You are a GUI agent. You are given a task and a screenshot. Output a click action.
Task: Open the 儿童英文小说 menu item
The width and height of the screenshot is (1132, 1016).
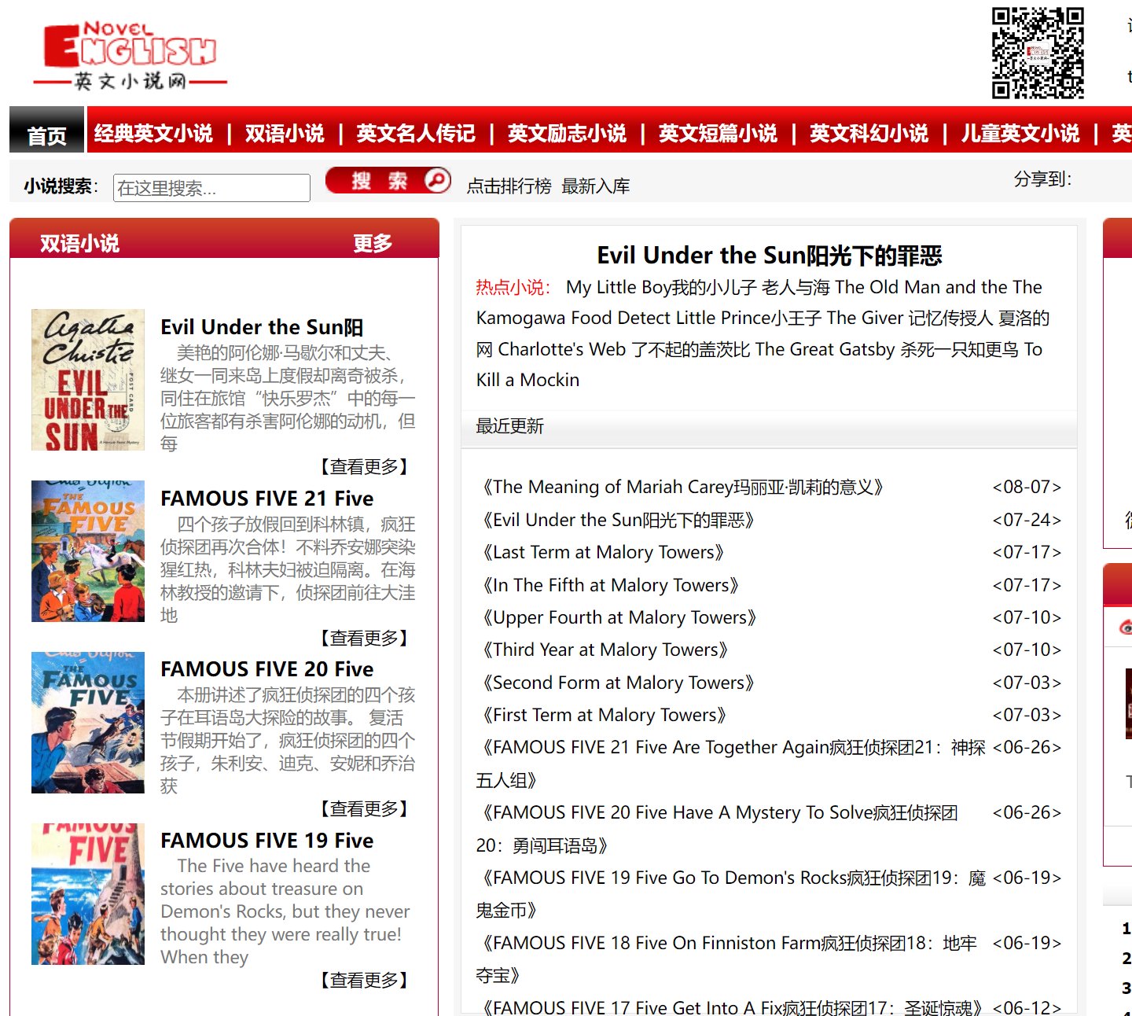pos(1020,134)
